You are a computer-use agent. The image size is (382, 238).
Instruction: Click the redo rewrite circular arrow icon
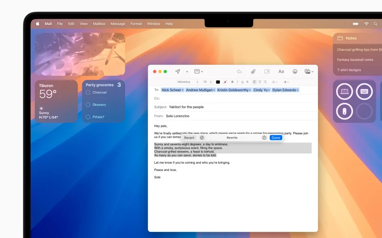[202, 138]
